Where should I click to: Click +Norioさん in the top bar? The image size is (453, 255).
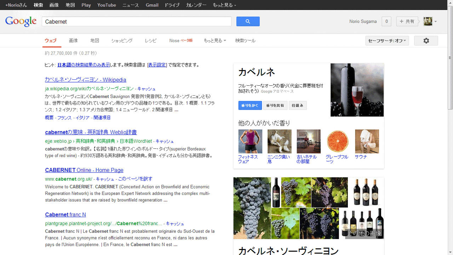16,5
